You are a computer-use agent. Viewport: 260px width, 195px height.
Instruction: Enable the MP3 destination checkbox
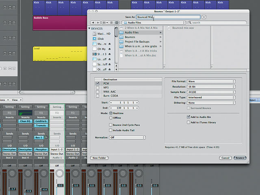click(x=97, y=88)
